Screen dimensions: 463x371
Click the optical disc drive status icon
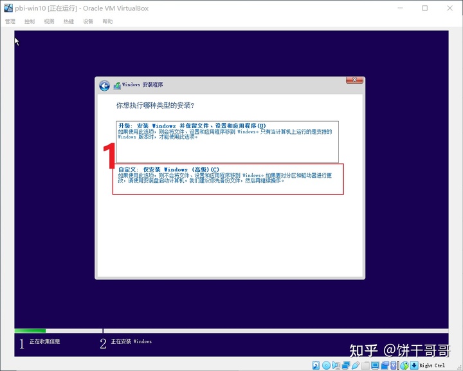[x=326, y=365]
